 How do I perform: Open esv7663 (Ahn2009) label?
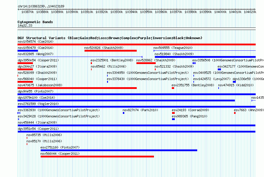coord(249,110)
